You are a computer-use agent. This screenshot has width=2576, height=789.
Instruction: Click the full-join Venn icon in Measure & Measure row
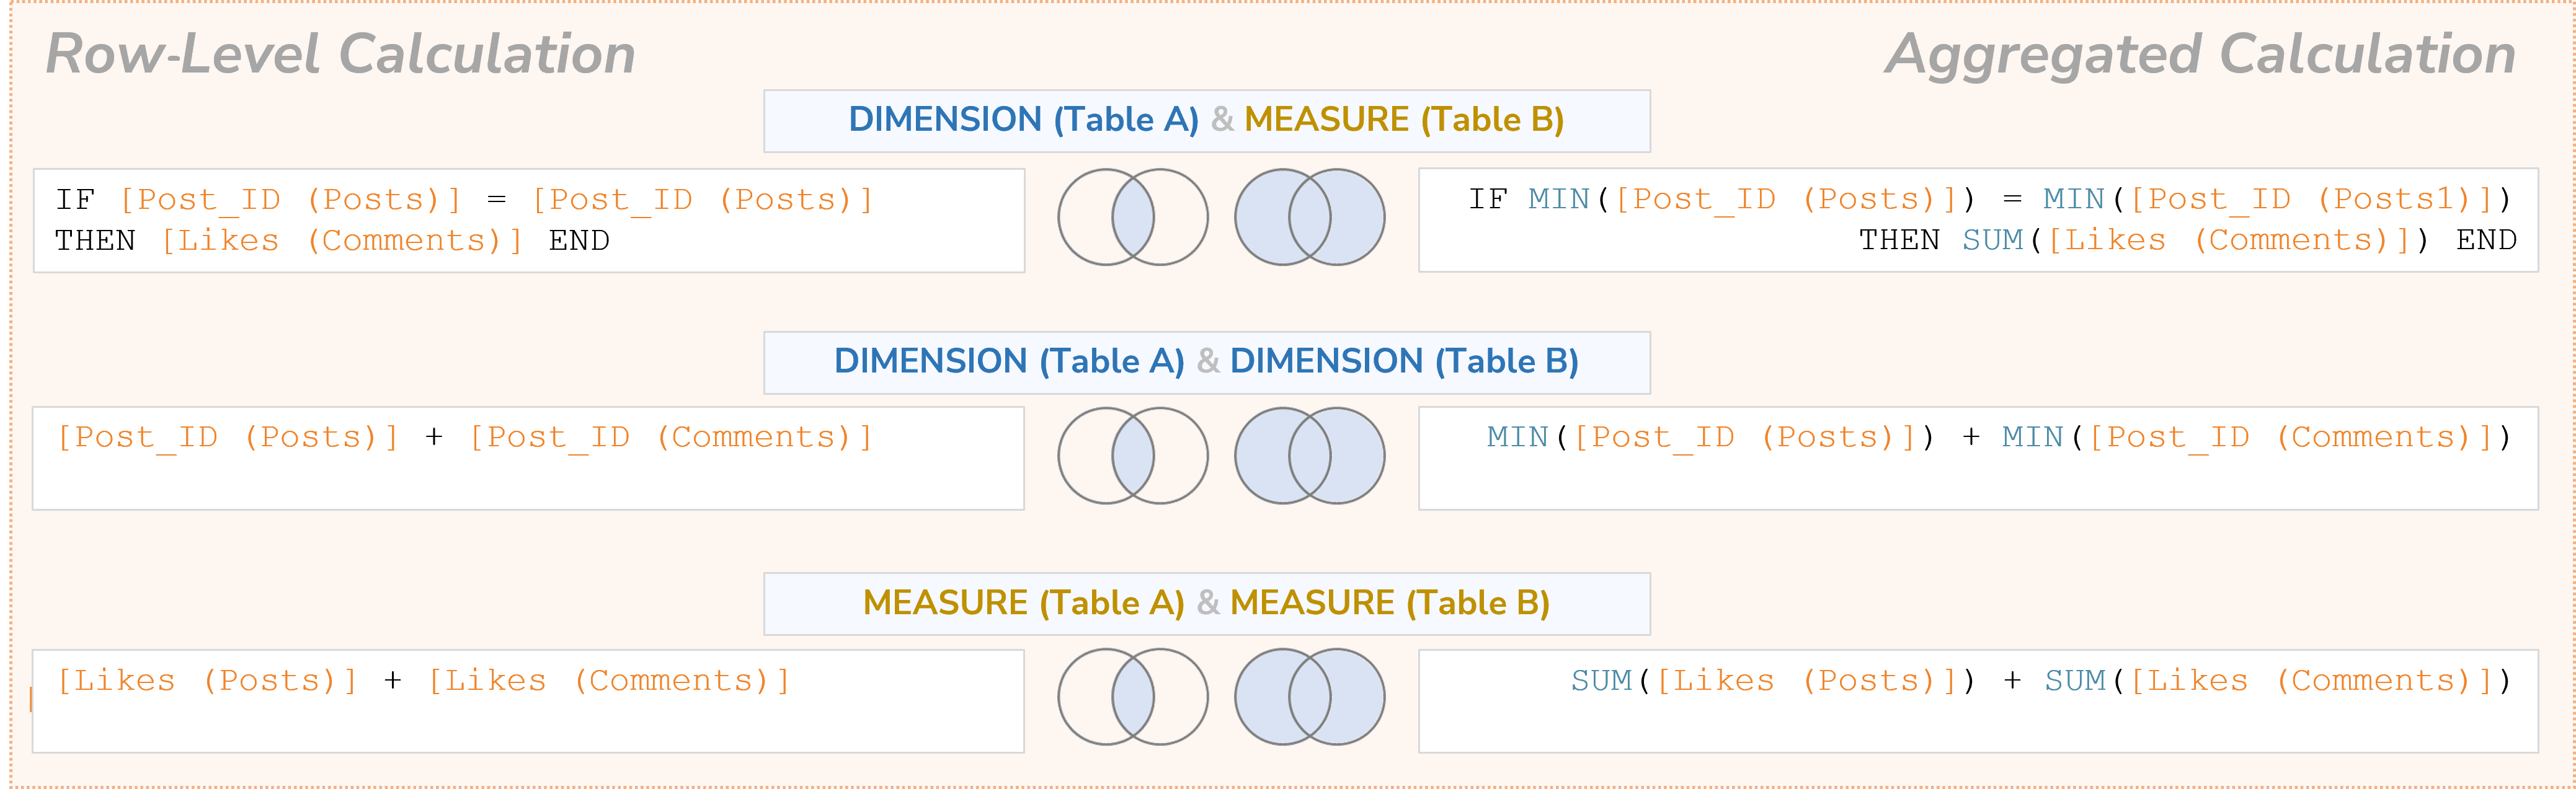(1310, 697)
